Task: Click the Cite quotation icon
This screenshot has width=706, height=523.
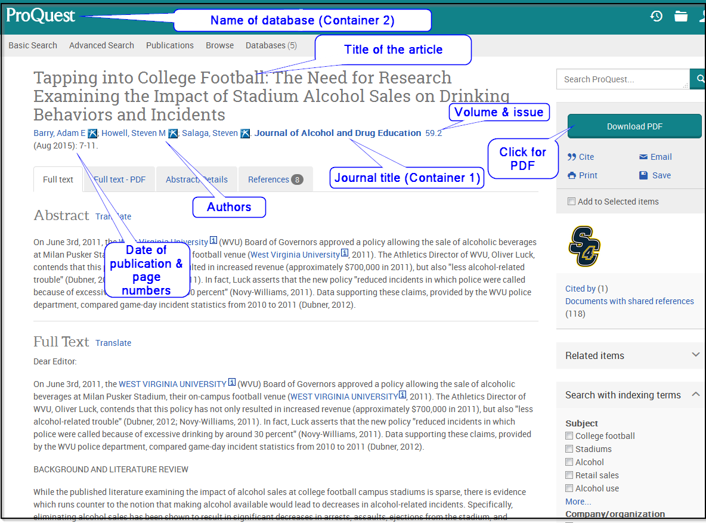Action: [x=572, y=157]
